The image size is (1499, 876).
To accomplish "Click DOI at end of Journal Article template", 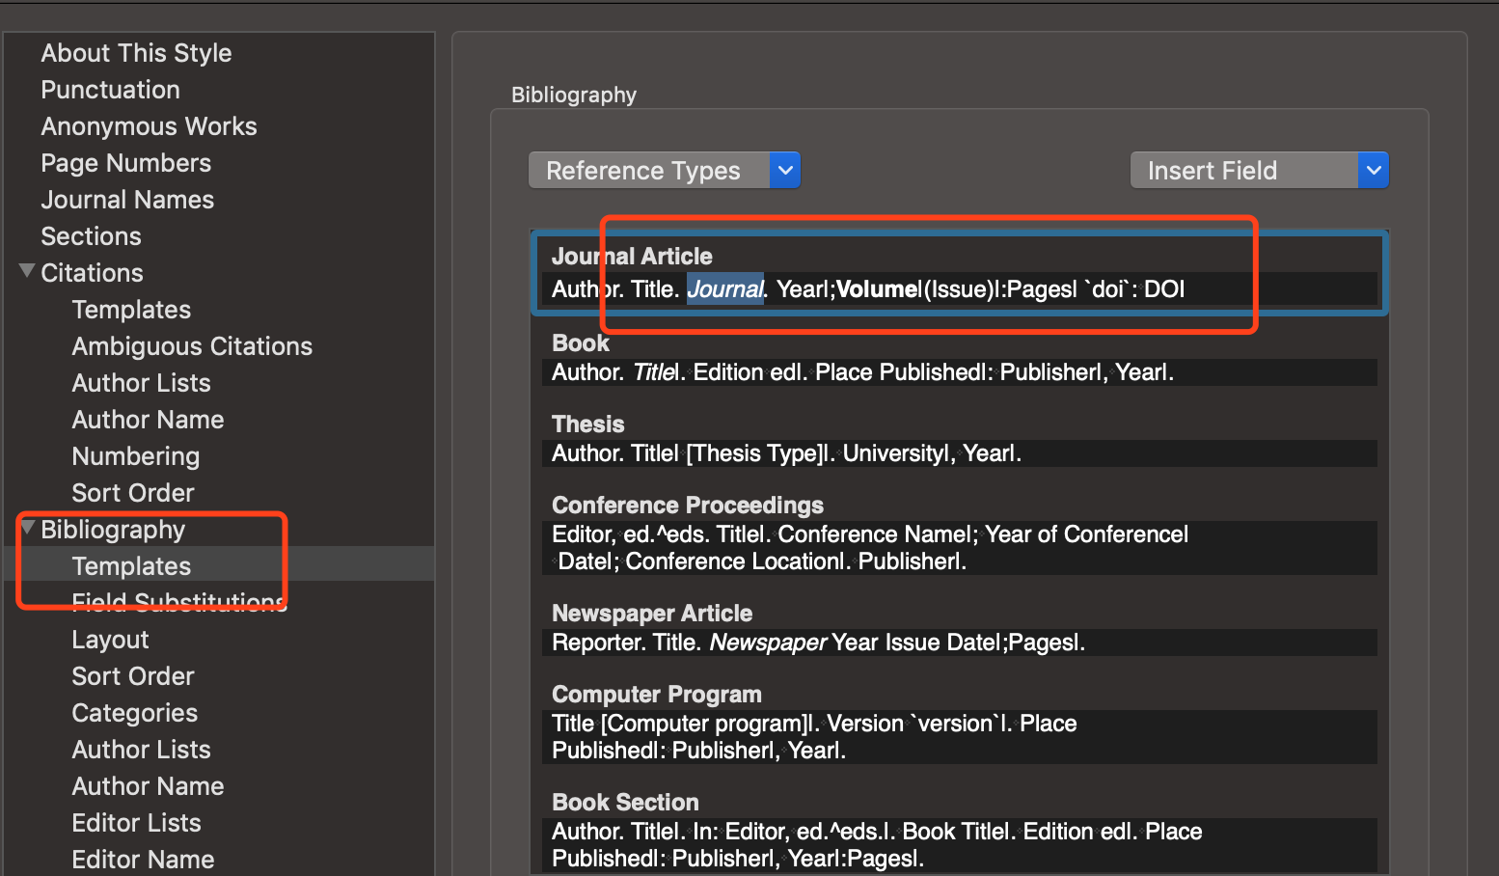I will click(x=1164, y=289).
